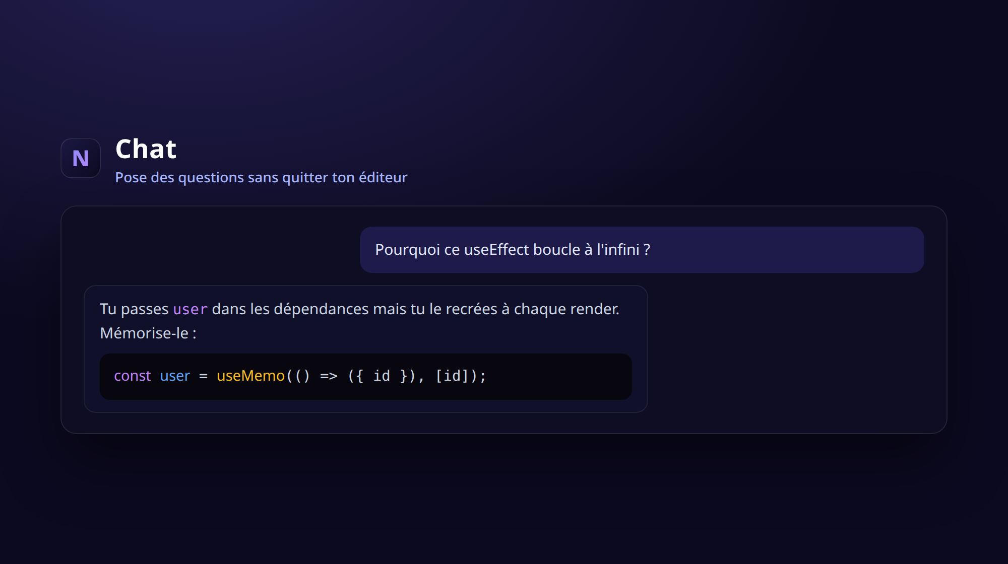
Task: Select the subtitle about asking questions
Action: (261, 177)
